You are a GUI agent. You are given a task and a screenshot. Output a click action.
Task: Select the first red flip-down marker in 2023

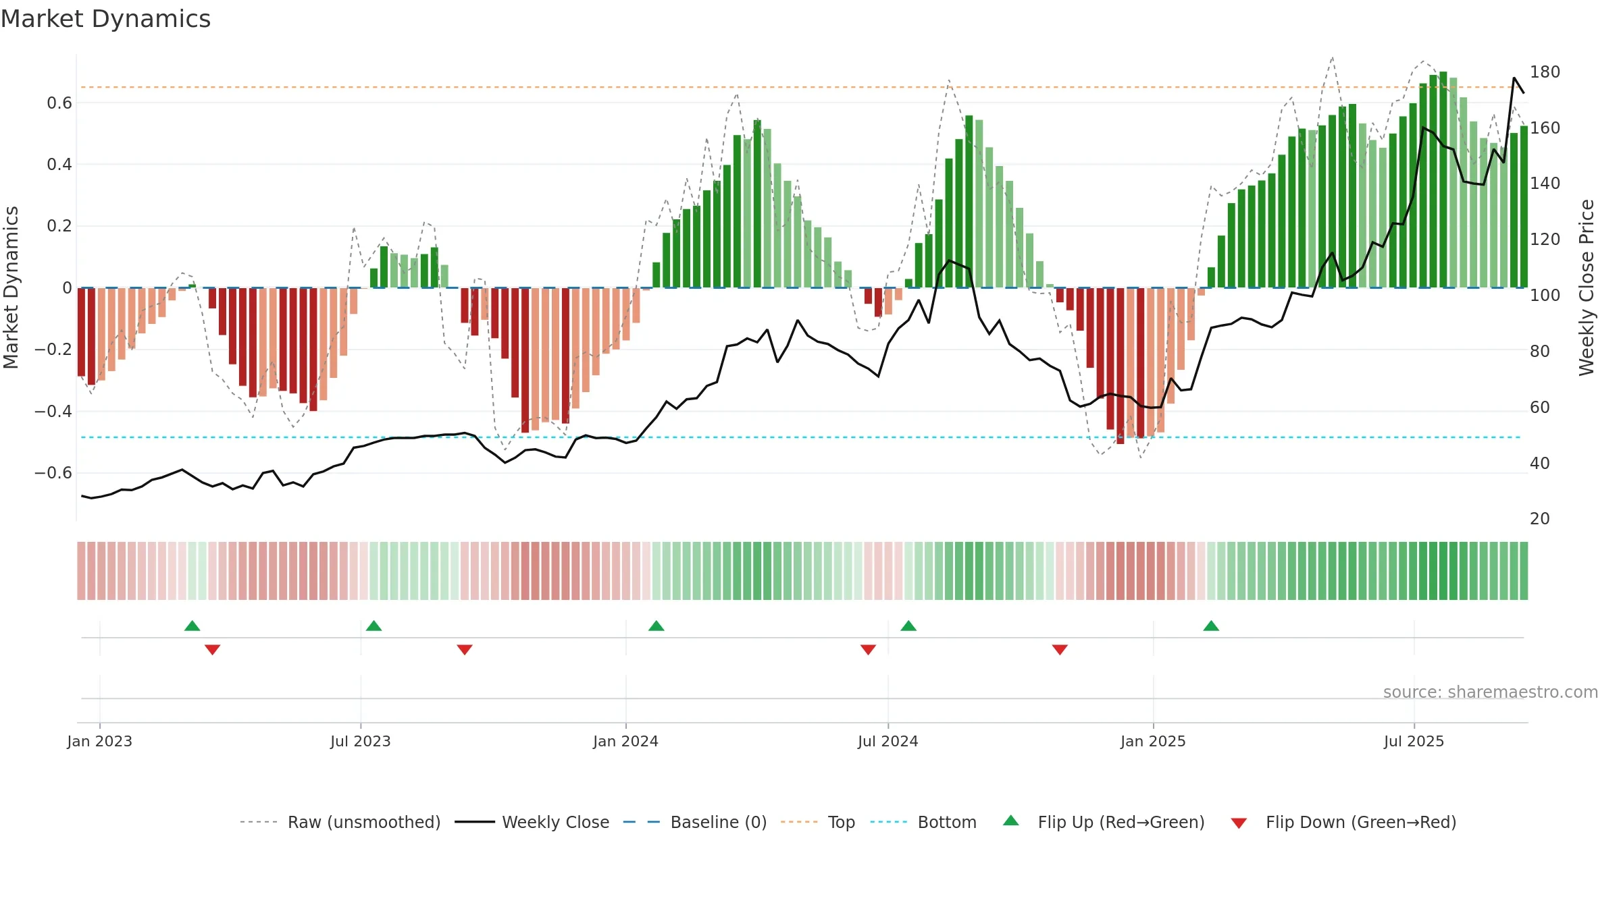point(212,650)
